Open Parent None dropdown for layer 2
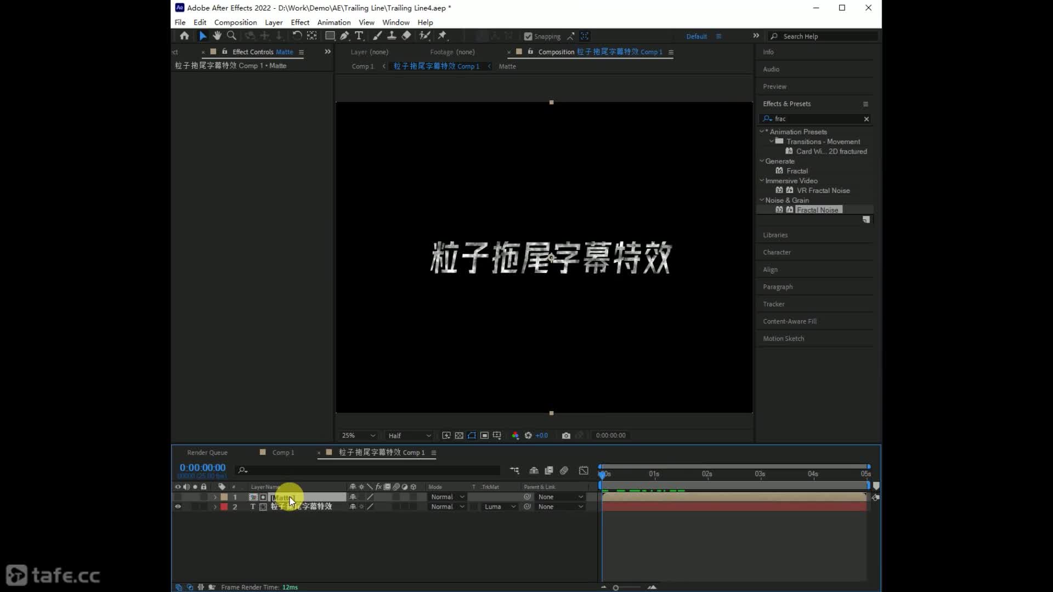This screenshot has width=1053, height=592. coord(560,506)
